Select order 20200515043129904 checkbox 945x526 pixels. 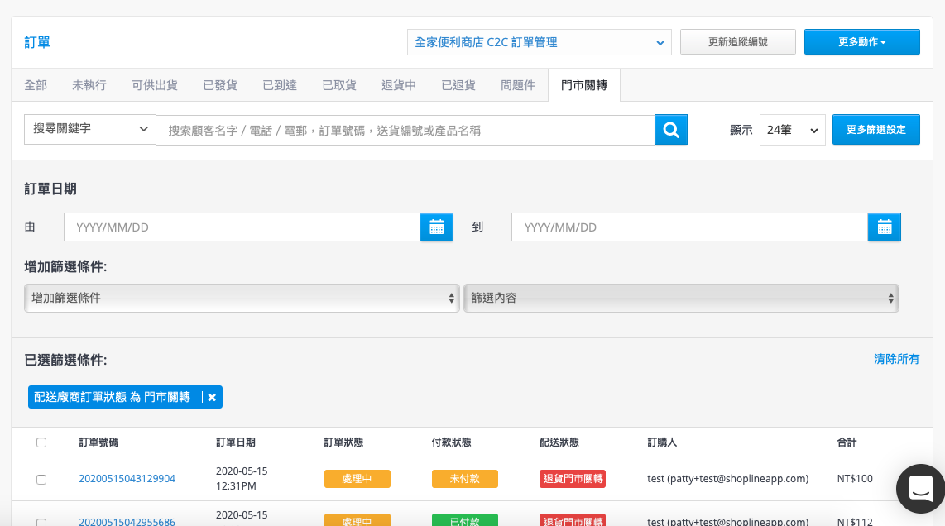pos(41,480)
